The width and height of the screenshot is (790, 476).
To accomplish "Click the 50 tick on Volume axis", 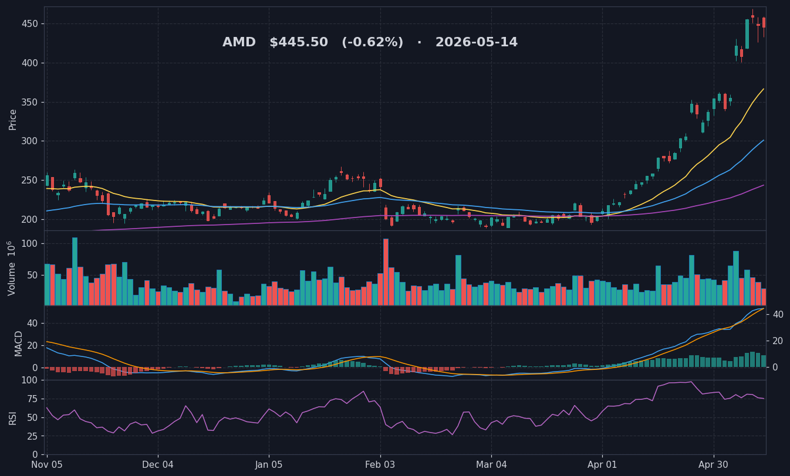I will [x=33, y=275].
